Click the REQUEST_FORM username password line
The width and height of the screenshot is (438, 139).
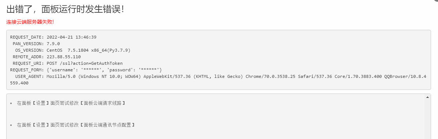point(86,70)
